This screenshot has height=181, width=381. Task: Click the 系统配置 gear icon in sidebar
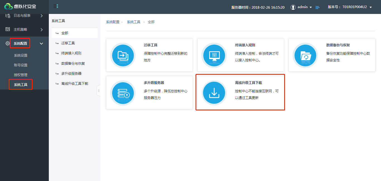point(8,44)
